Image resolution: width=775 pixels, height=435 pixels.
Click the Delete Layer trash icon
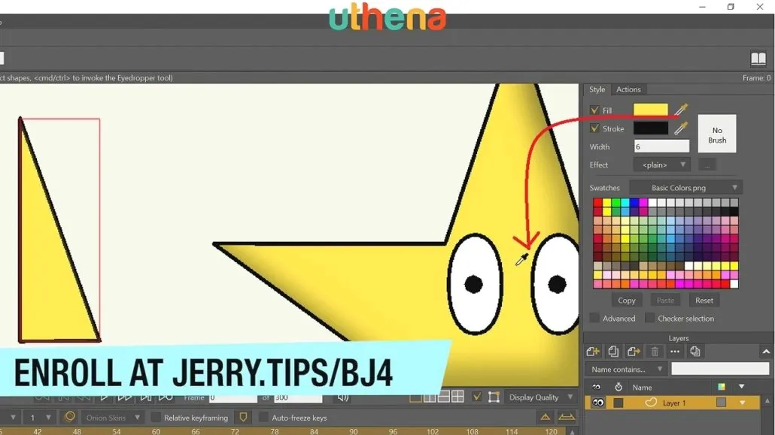pos(655,352)
